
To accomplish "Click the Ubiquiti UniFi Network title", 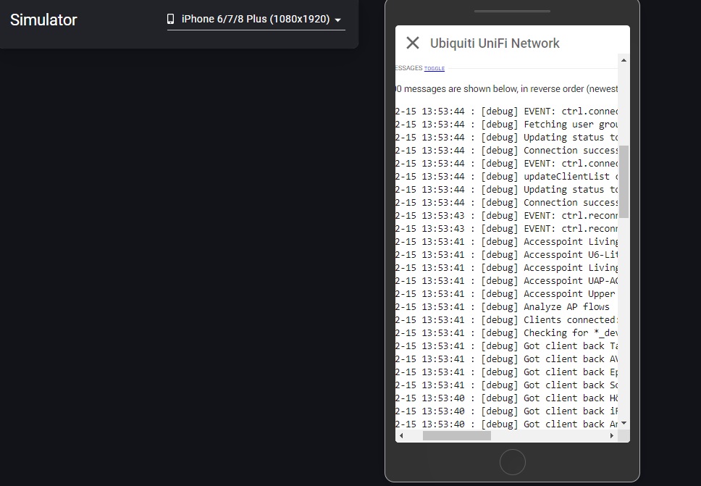I will [495, 43].
